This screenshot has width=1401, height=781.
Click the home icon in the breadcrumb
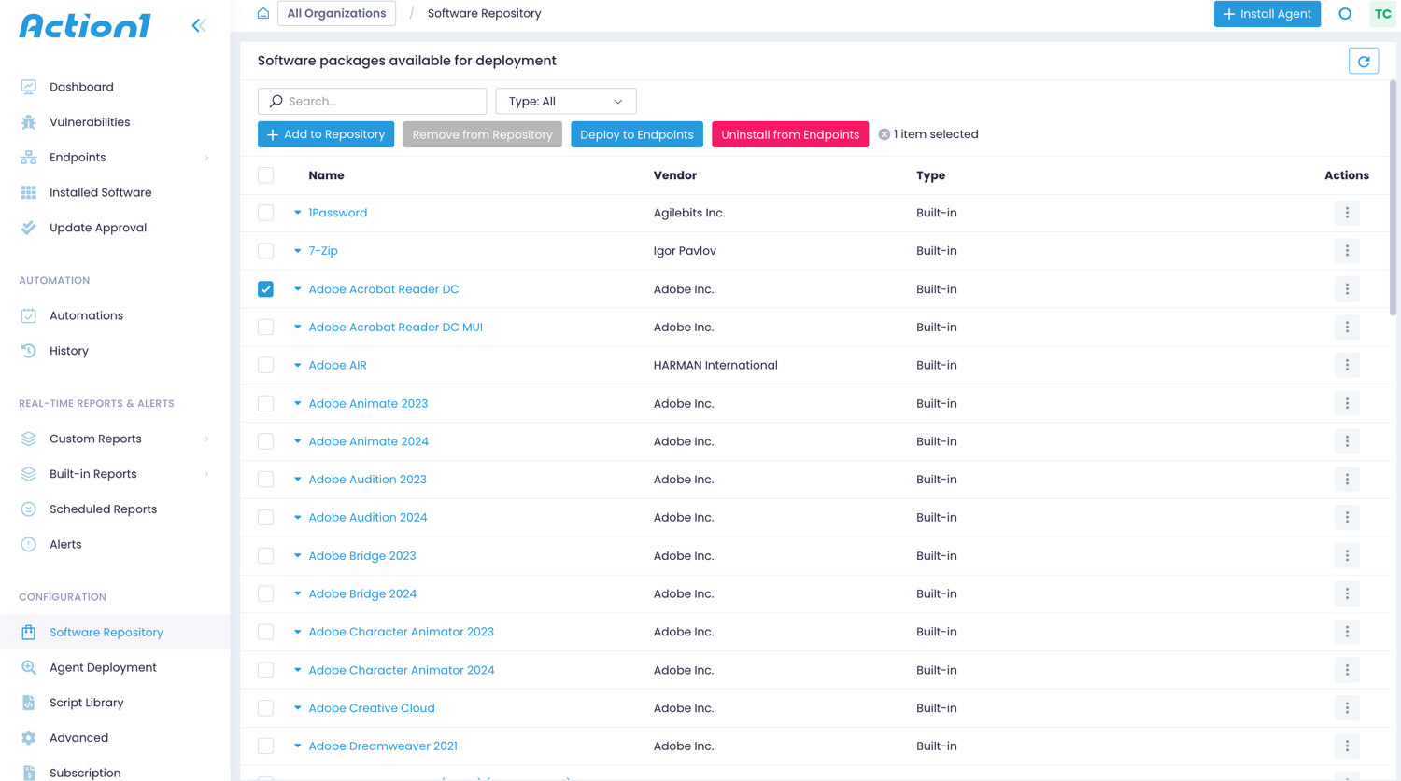[263, 13]
